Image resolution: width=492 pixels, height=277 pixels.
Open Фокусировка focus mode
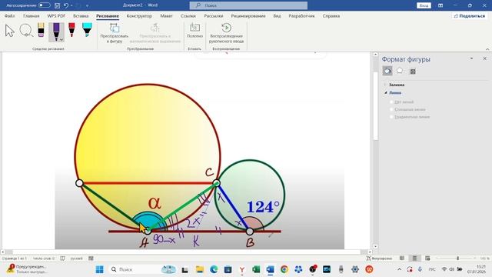point(379,259)
